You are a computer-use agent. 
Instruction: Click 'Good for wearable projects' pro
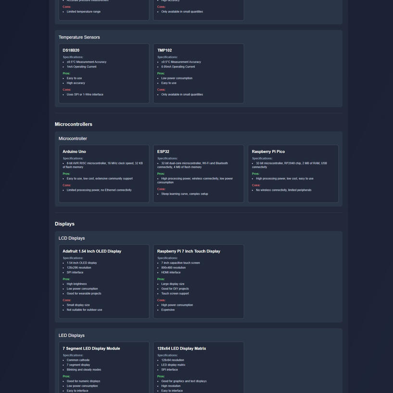coord(84,293)
